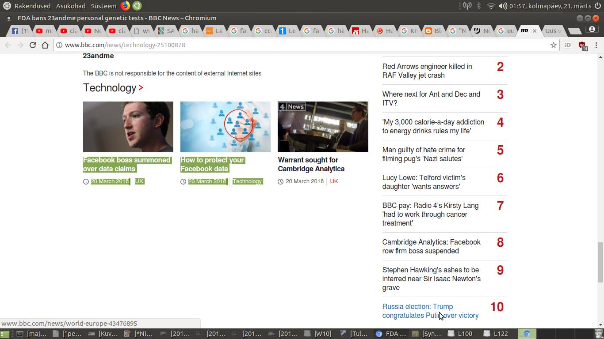Open the Chromium profile avatar button

(x=592, y=29)
